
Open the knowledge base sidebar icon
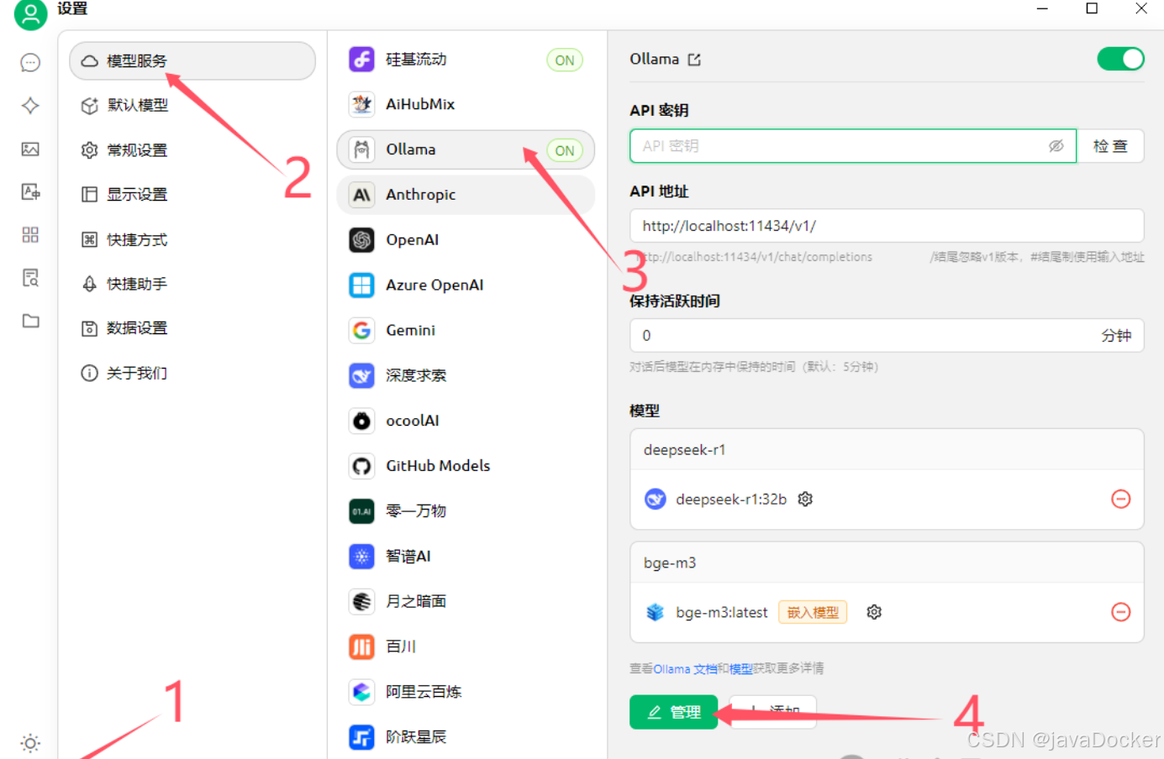pyautogui.click(x=30, y=278)
